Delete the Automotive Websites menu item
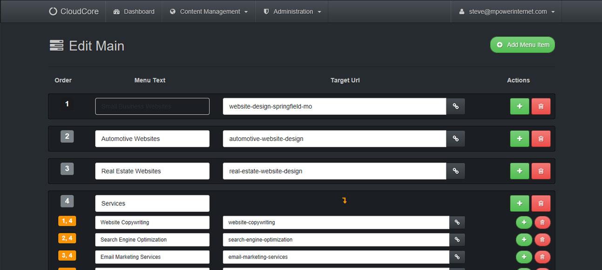Image resolution: width=602 pixels, height=270 pixels. (541, 139)
